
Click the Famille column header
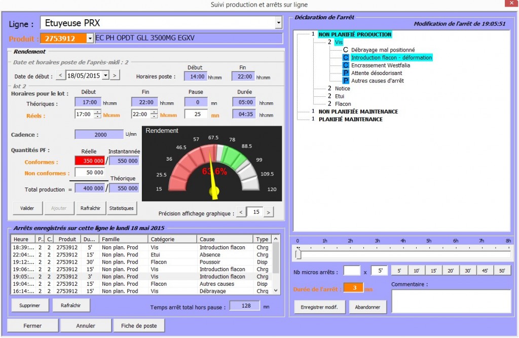click(124, 239)
